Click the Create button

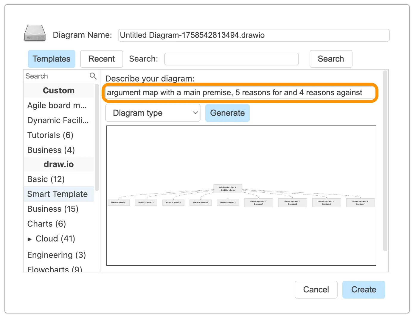coord(363,290)
